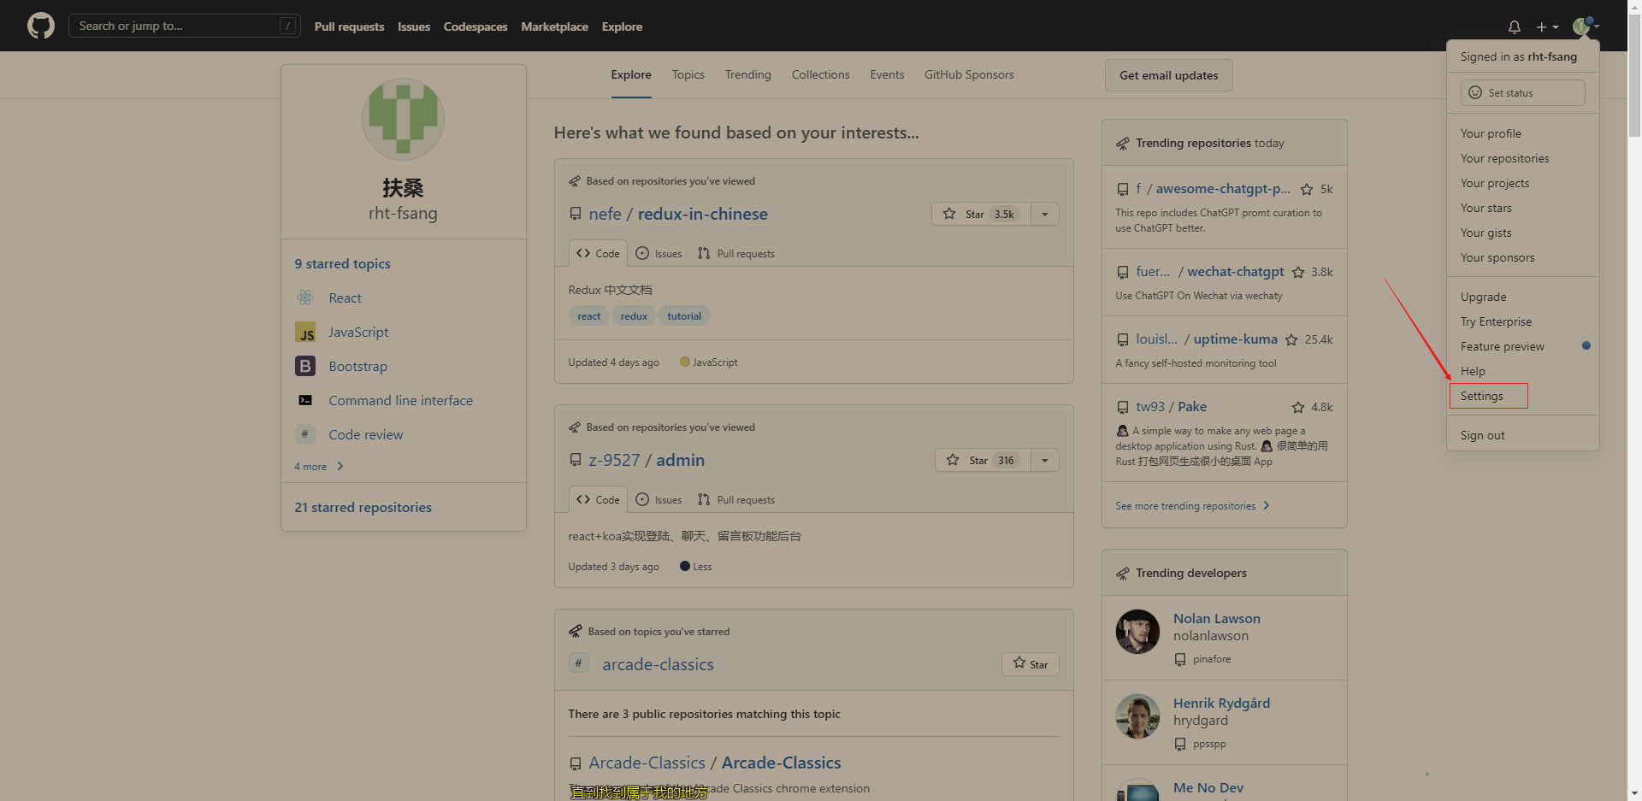The height and width of the screenshot is (801, 1642).
Task: Open See more trending repositories
Action: pos(1192,506)
